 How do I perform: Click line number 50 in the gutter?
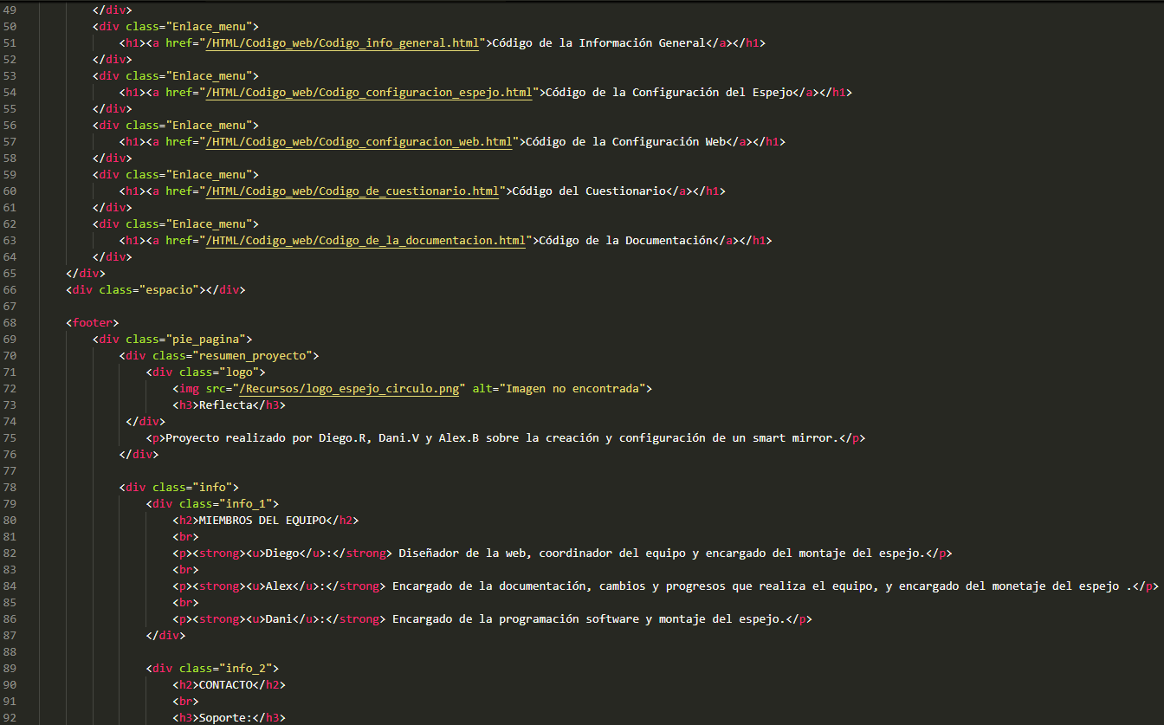tap(10, 27)
